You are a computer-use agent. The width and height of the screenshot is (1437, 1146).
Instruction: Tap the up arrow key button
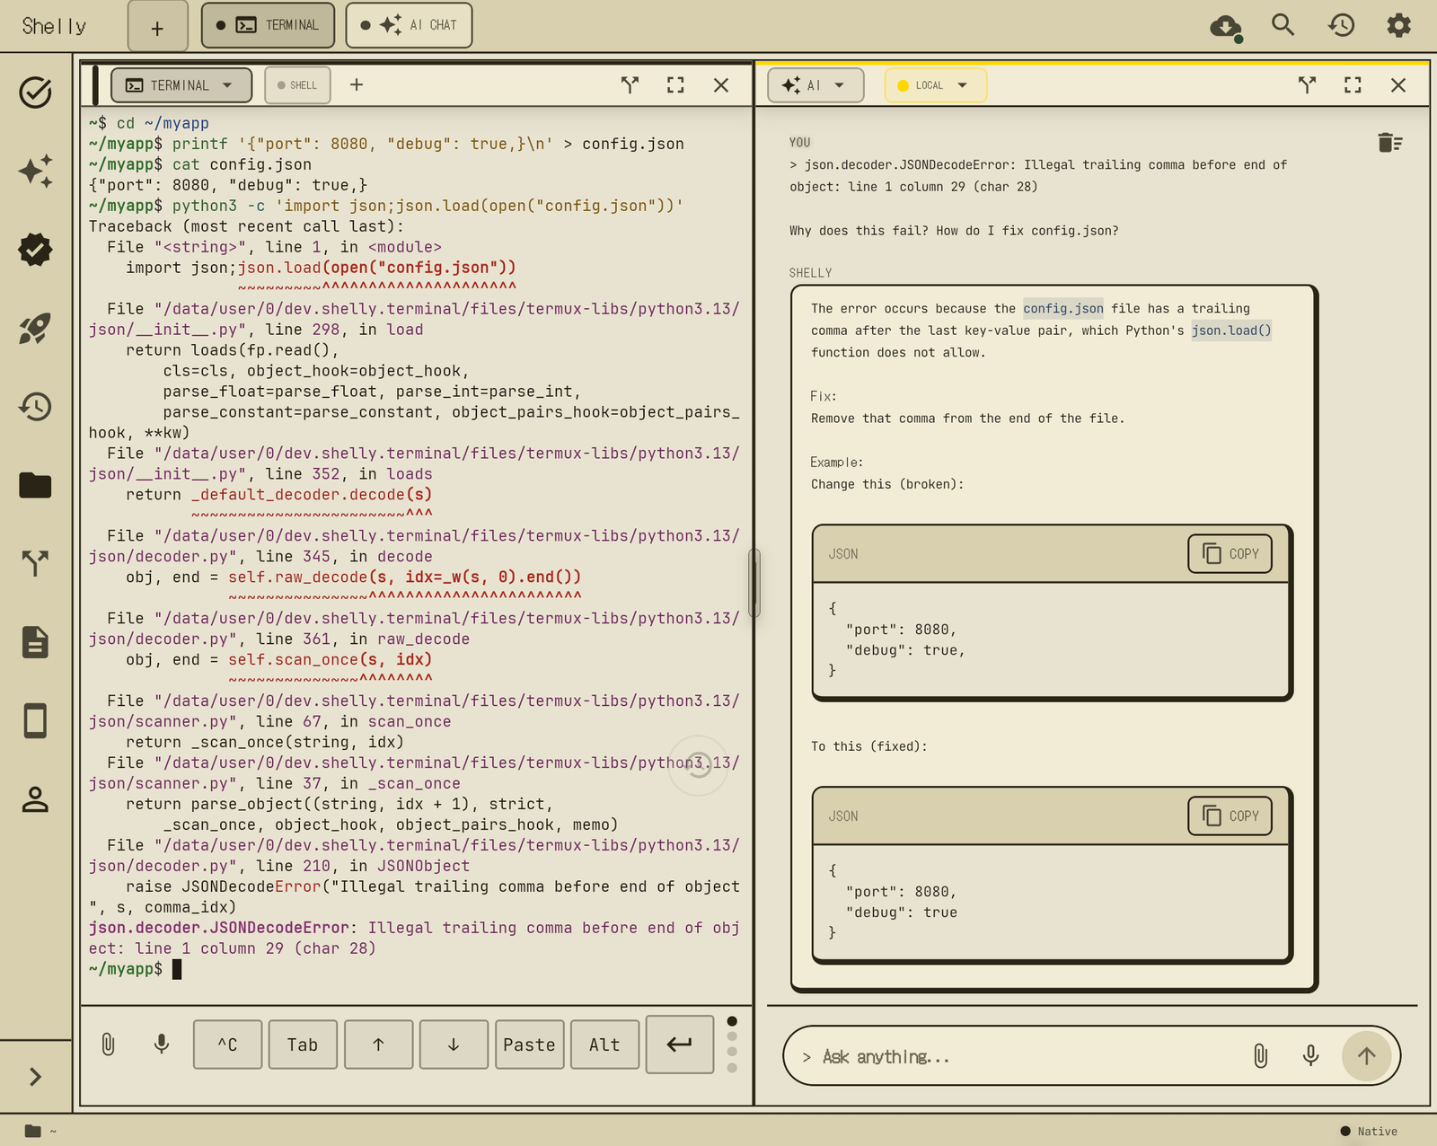point(378,1045)
